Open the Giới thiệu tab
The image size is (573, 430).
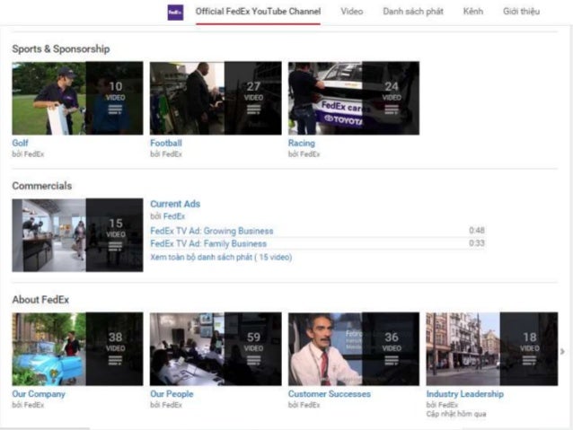pos(521,12)
